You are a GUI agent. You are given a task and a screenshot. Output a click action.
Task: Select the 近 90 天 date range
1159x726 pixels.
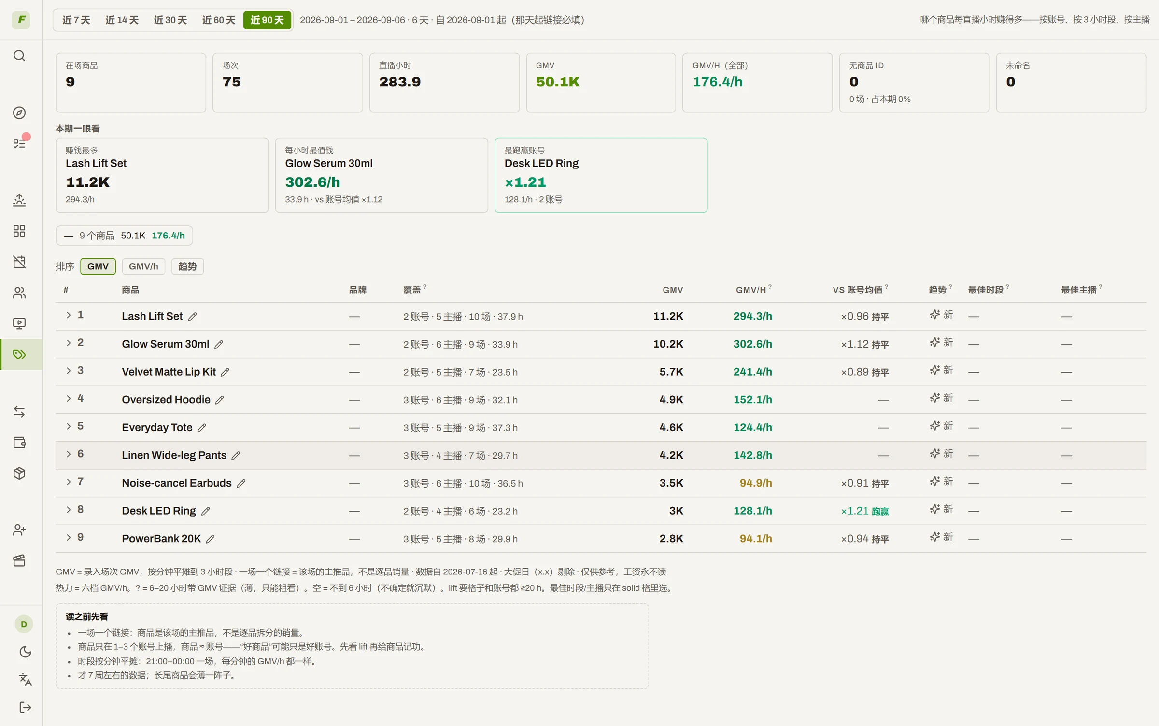click(x=267, y=20)
